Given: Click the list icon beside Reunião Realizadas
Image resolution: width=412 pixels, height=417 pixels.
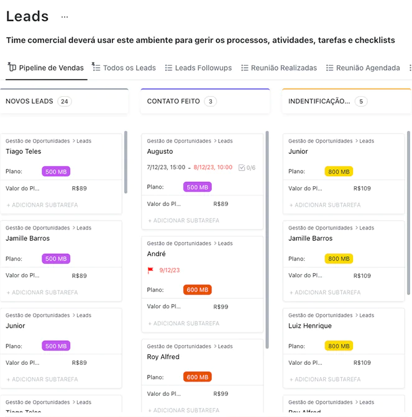Looking at the screenshot, I should pyautogui.click(x=245, y=68).
